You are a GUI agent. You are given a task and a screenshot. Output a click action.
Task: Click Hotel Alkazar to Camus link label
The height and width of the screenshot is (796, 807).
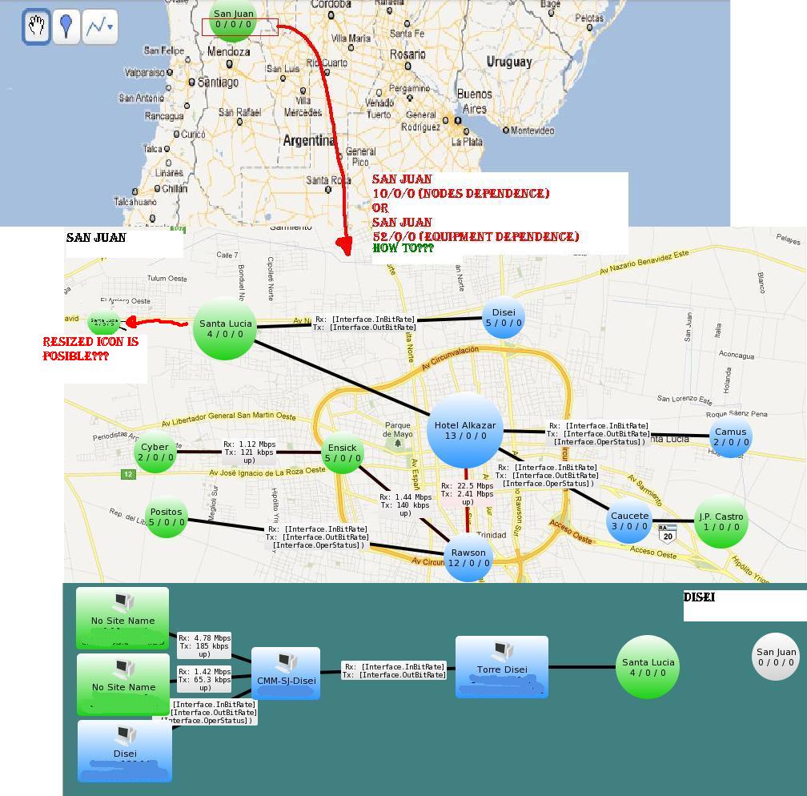coord(599,433)
